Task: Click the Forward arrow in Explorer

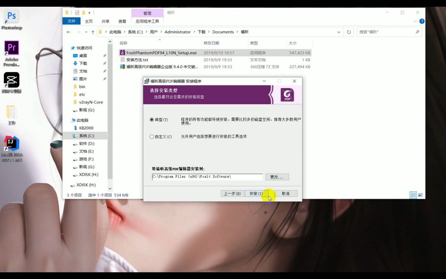Action: click(x=78, y=32)
